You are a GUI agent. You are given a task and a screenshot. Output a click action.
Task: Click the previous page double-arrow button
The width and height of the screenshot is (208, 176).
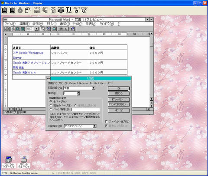[x=151, y=102]
